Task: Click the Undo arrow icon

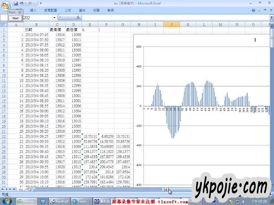Action: 21,3
